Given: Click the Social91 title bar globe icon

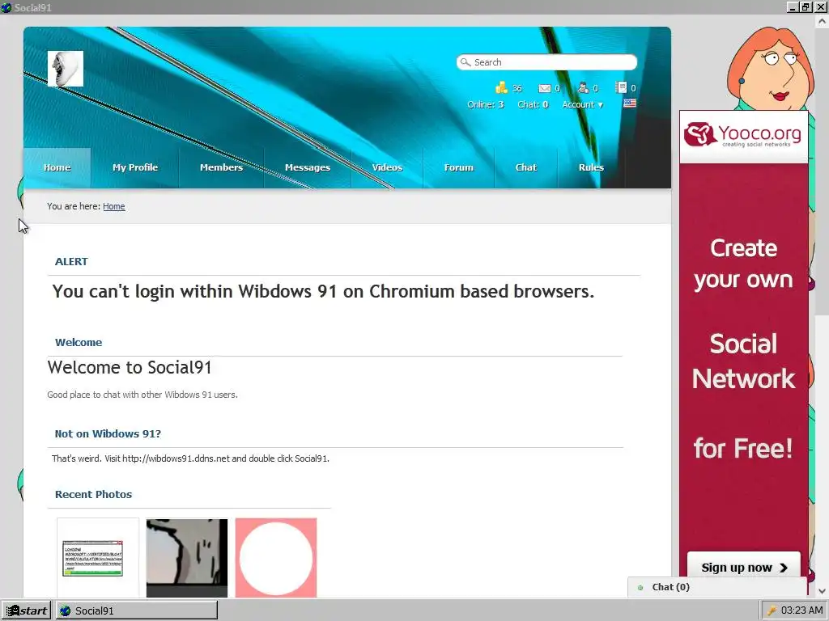Looking at the screenshot, I should point(6,6).
